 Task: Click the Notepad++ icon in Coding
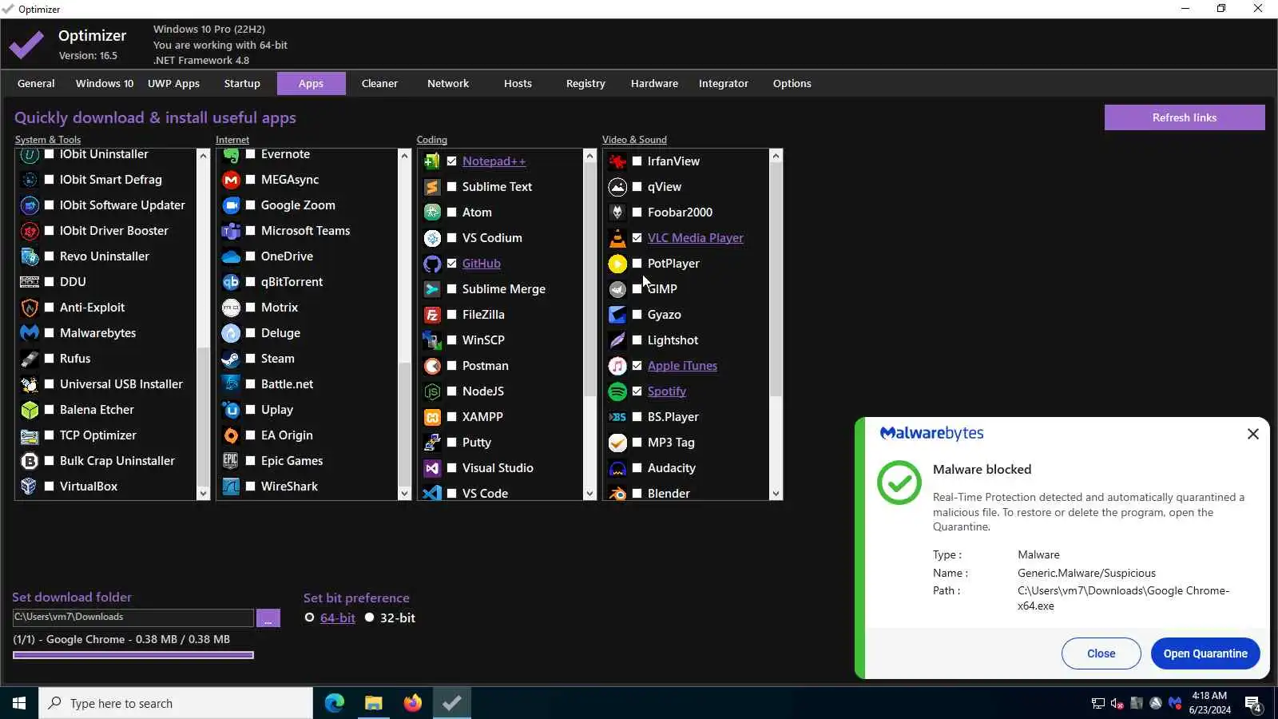pos(432,161)
